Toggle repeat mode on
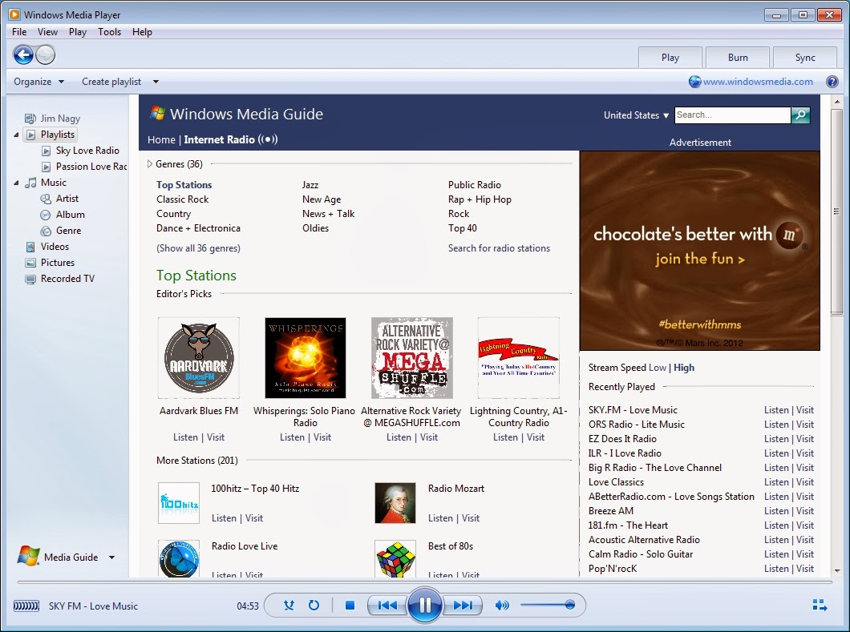850x632 pixels. point(314,606)
